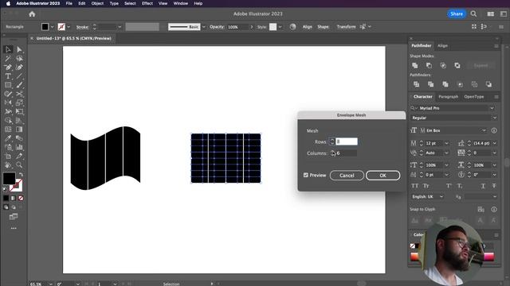This screenshot has height=286, width=510.
Task: Switch to the OpenType tab
Action: click(x=474, y=97)
